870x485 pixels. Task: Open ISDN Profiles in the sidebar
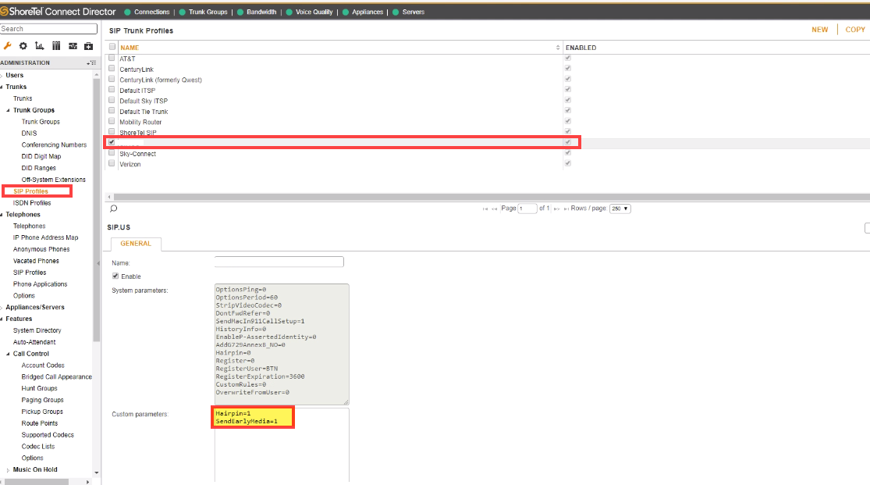click(x=32, y=203)
